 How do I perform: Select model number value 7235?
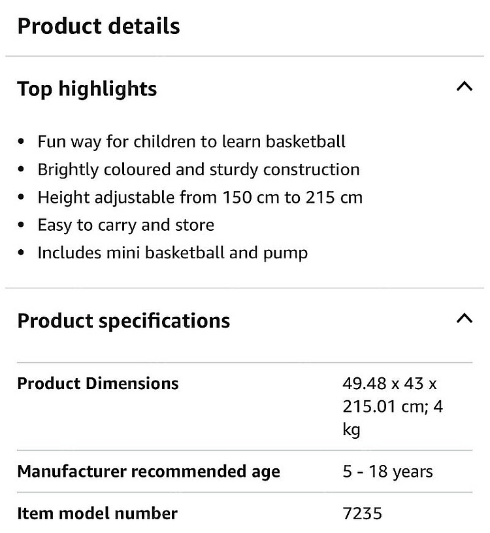(x=363, y=513)
